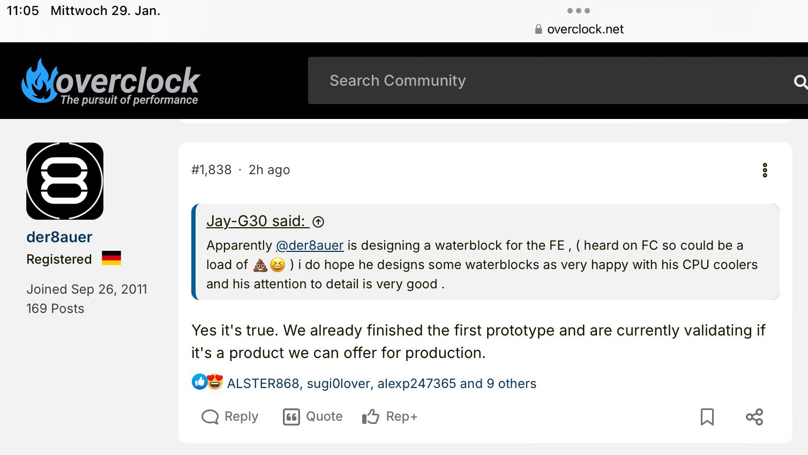This screenshot has height=455, width=808.
Task: Click the heart-eyes reaction emoji
Action: coord(215,382)
